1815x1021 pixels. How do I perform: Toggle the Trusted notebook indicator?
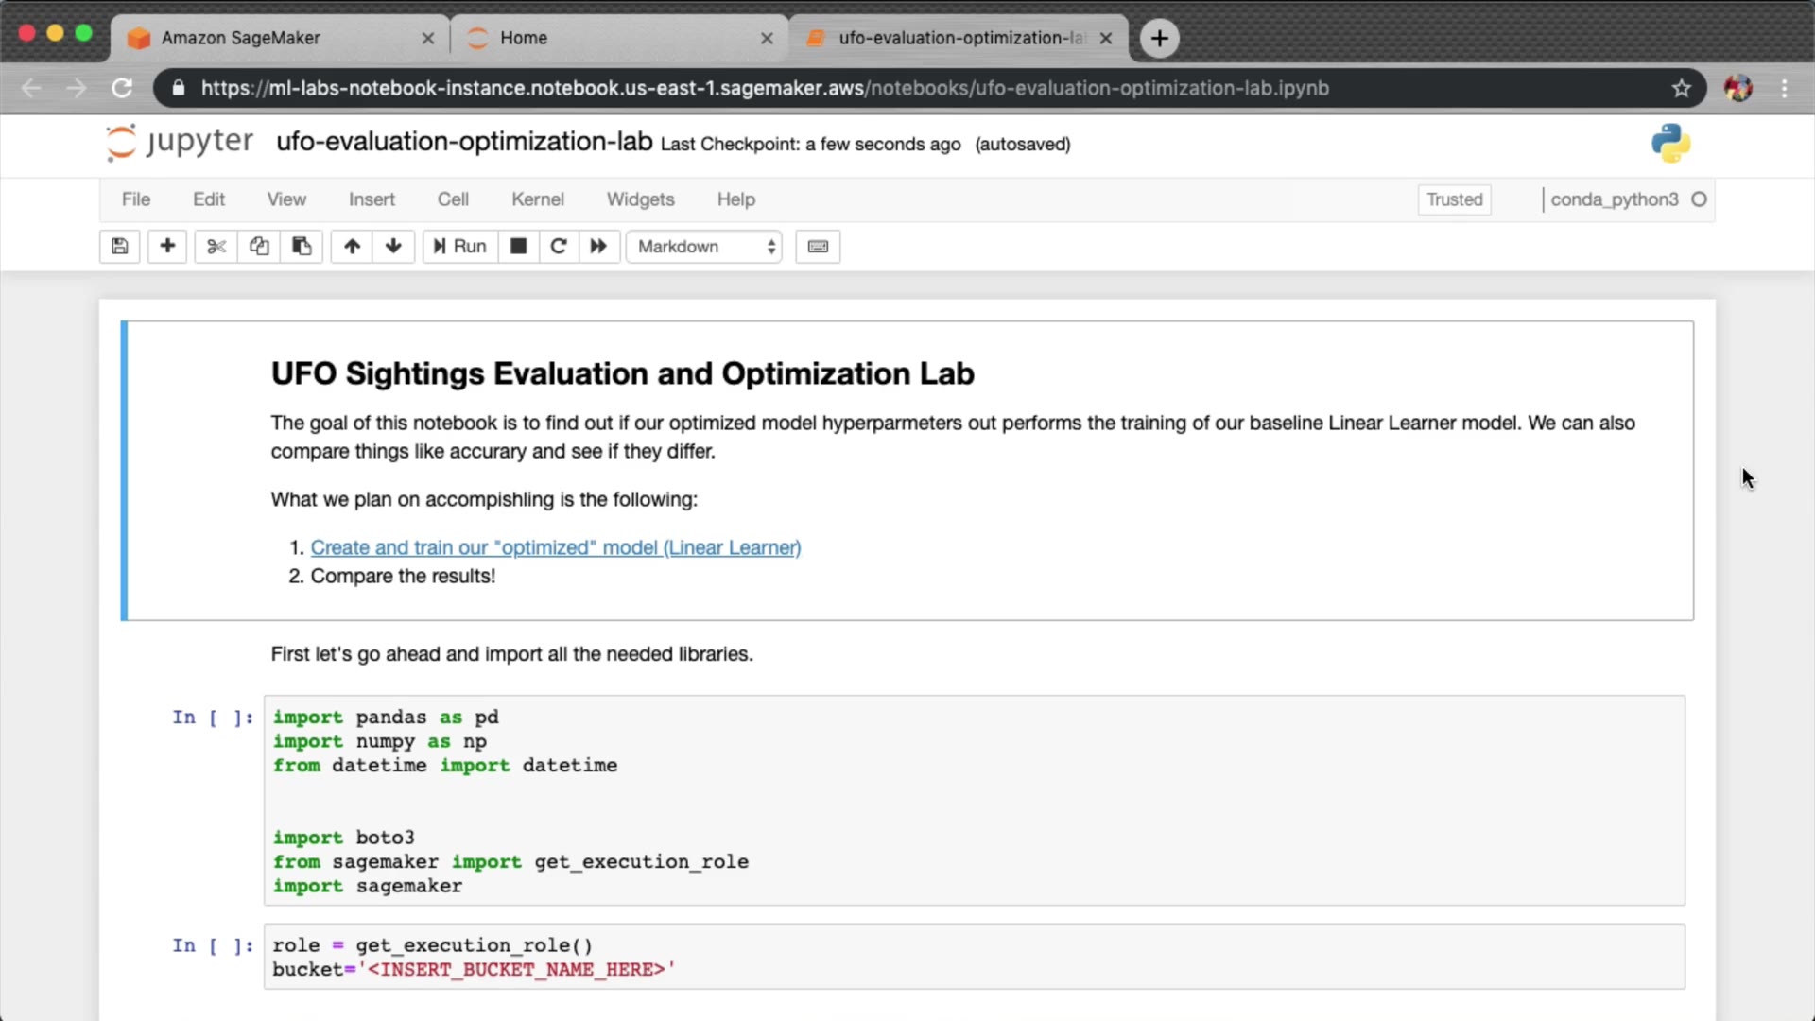click(x=1454, y=199)
